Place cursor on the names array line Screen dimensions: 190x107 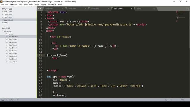[98, 86]
